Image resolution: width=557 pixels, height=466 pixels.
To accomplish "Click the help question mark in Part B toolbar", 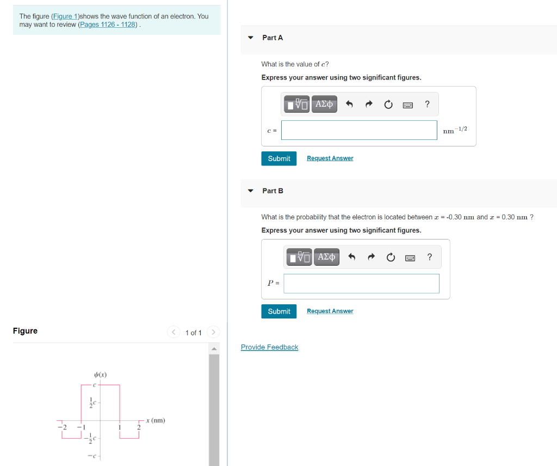I will [429, 257].
